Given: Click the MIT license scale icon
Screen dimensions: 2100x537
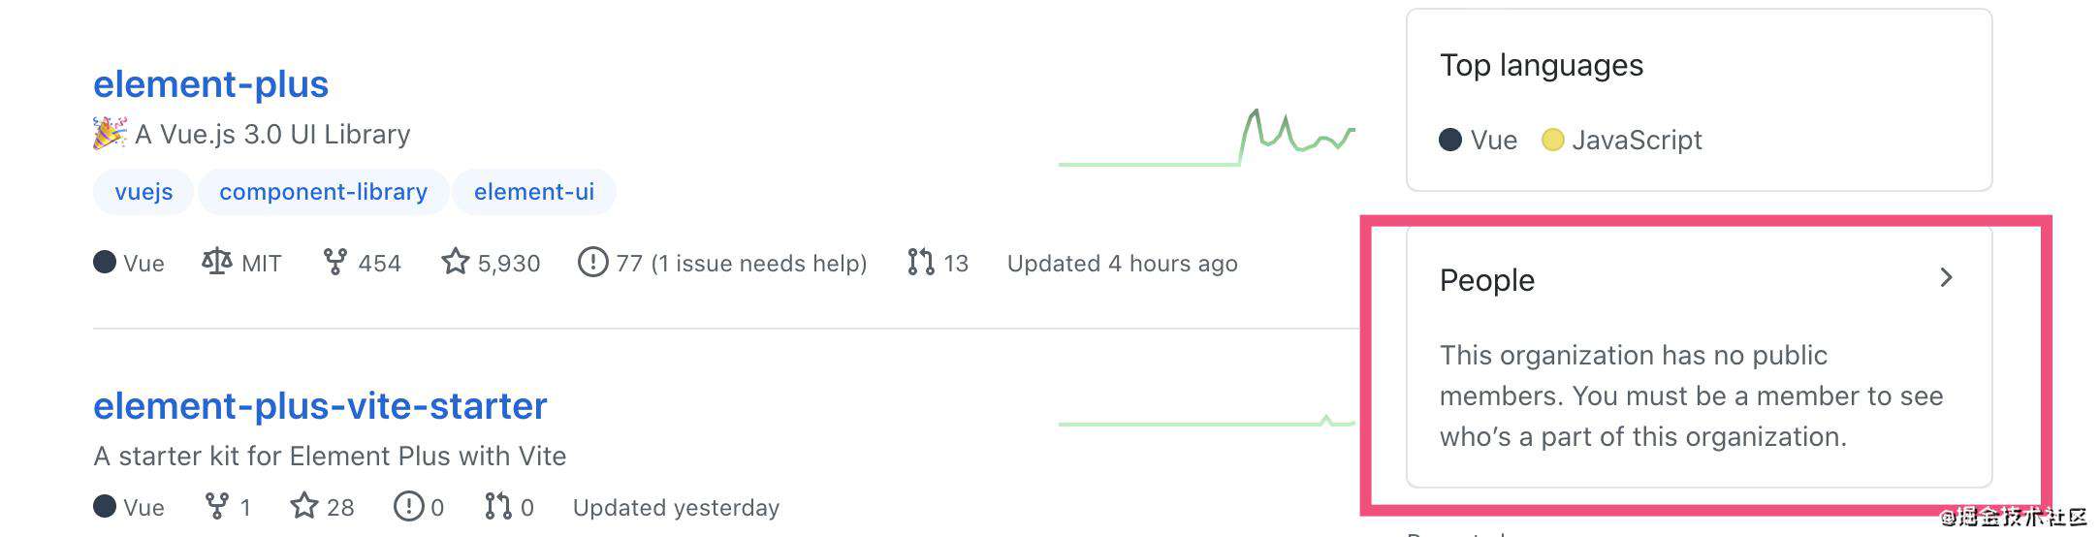Looking at the screenshot, I should click(x=217, y=262).
